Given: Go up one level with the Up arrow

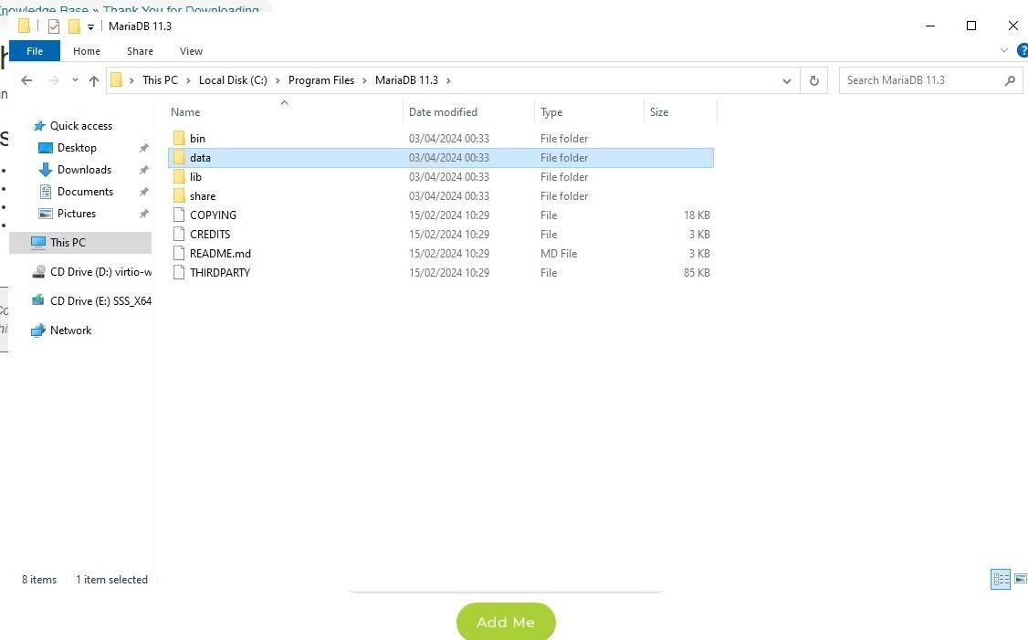Looking at the screenshot, I should (94, 80).
